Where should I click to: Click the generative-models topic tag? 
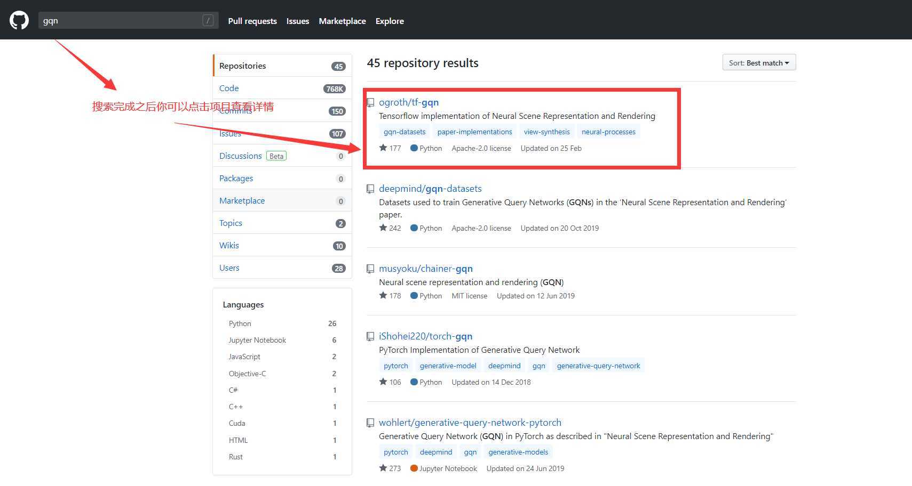coord(518,452)
